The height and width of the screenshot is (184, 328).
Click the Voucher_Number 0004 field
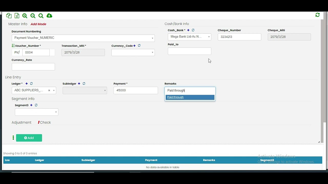(36, 52)
